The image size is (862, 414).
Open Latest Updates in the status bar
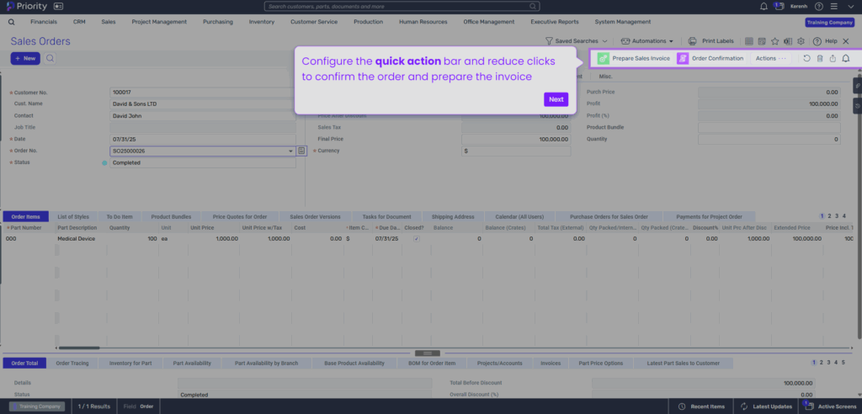point(766,407)
